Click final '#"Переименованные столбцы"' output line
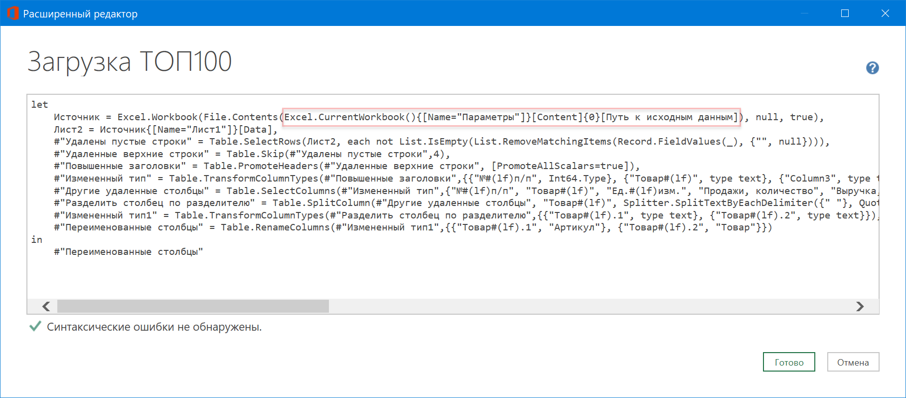 pyautogui.click(x=129, y=252)
